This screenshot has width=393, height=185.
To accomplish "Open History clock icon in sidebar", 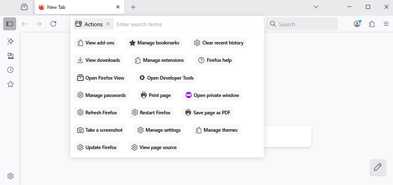I will click(11, 70).
